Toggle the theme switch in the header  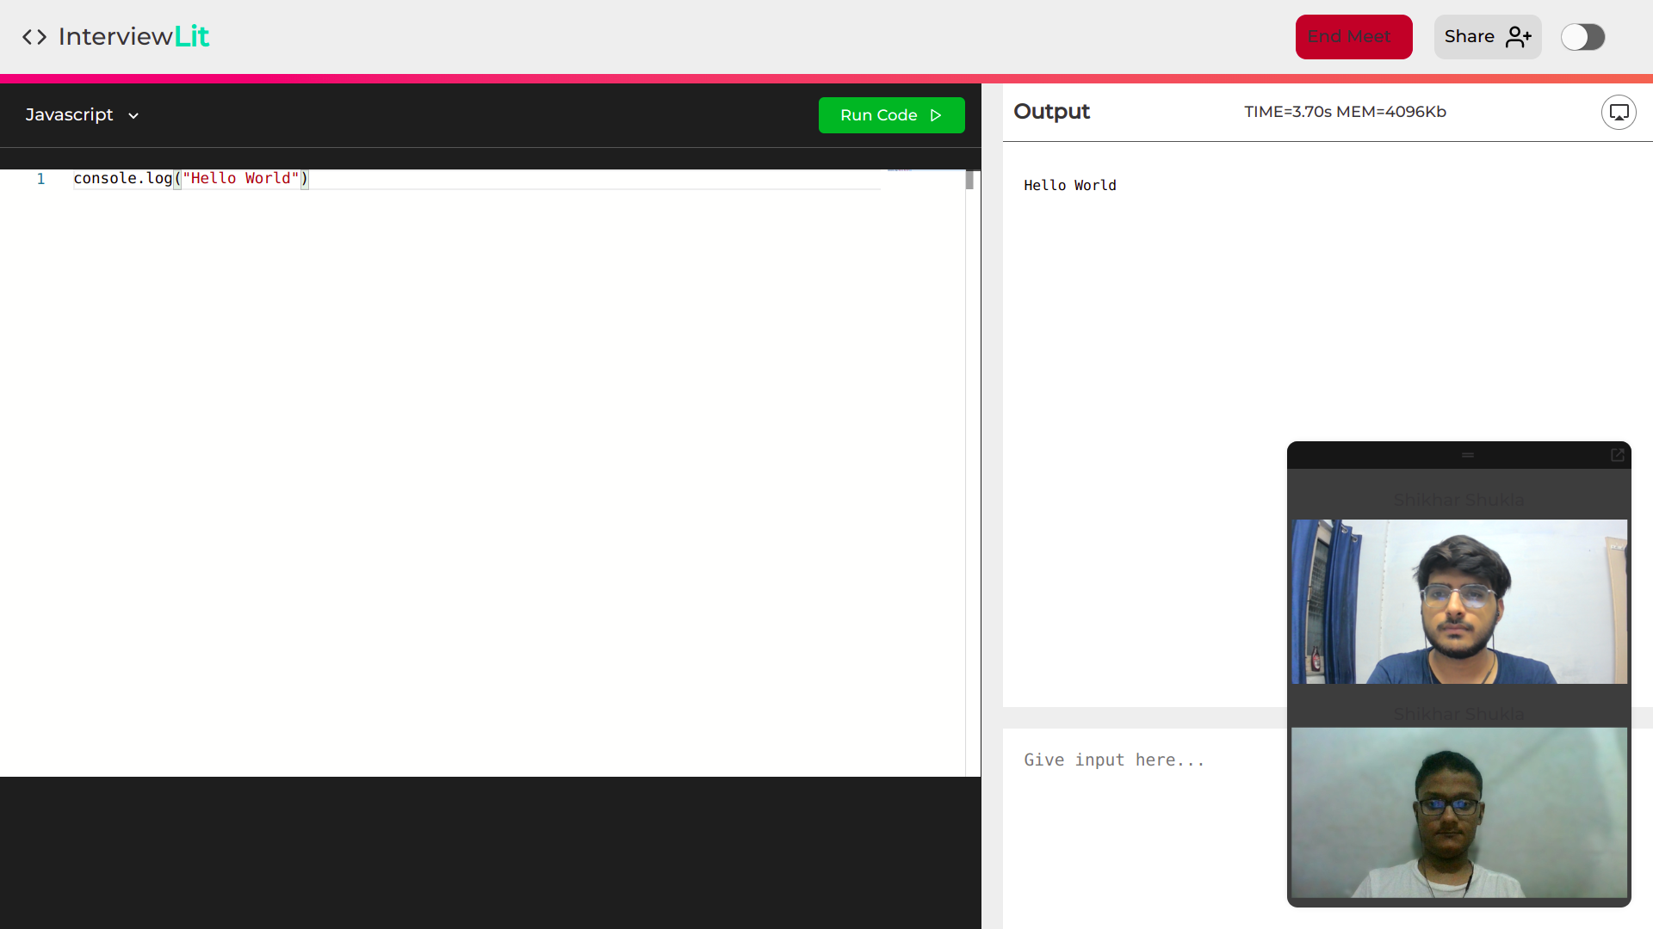1583,37
